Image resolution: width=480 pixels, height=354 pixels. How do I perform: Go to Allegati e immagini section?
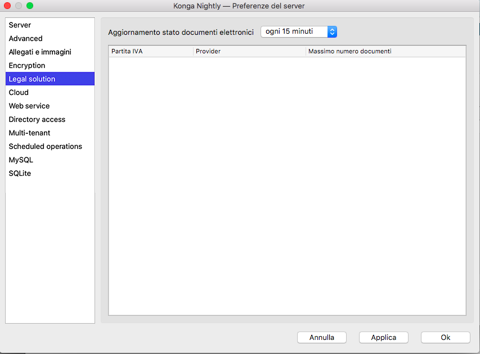40,52
